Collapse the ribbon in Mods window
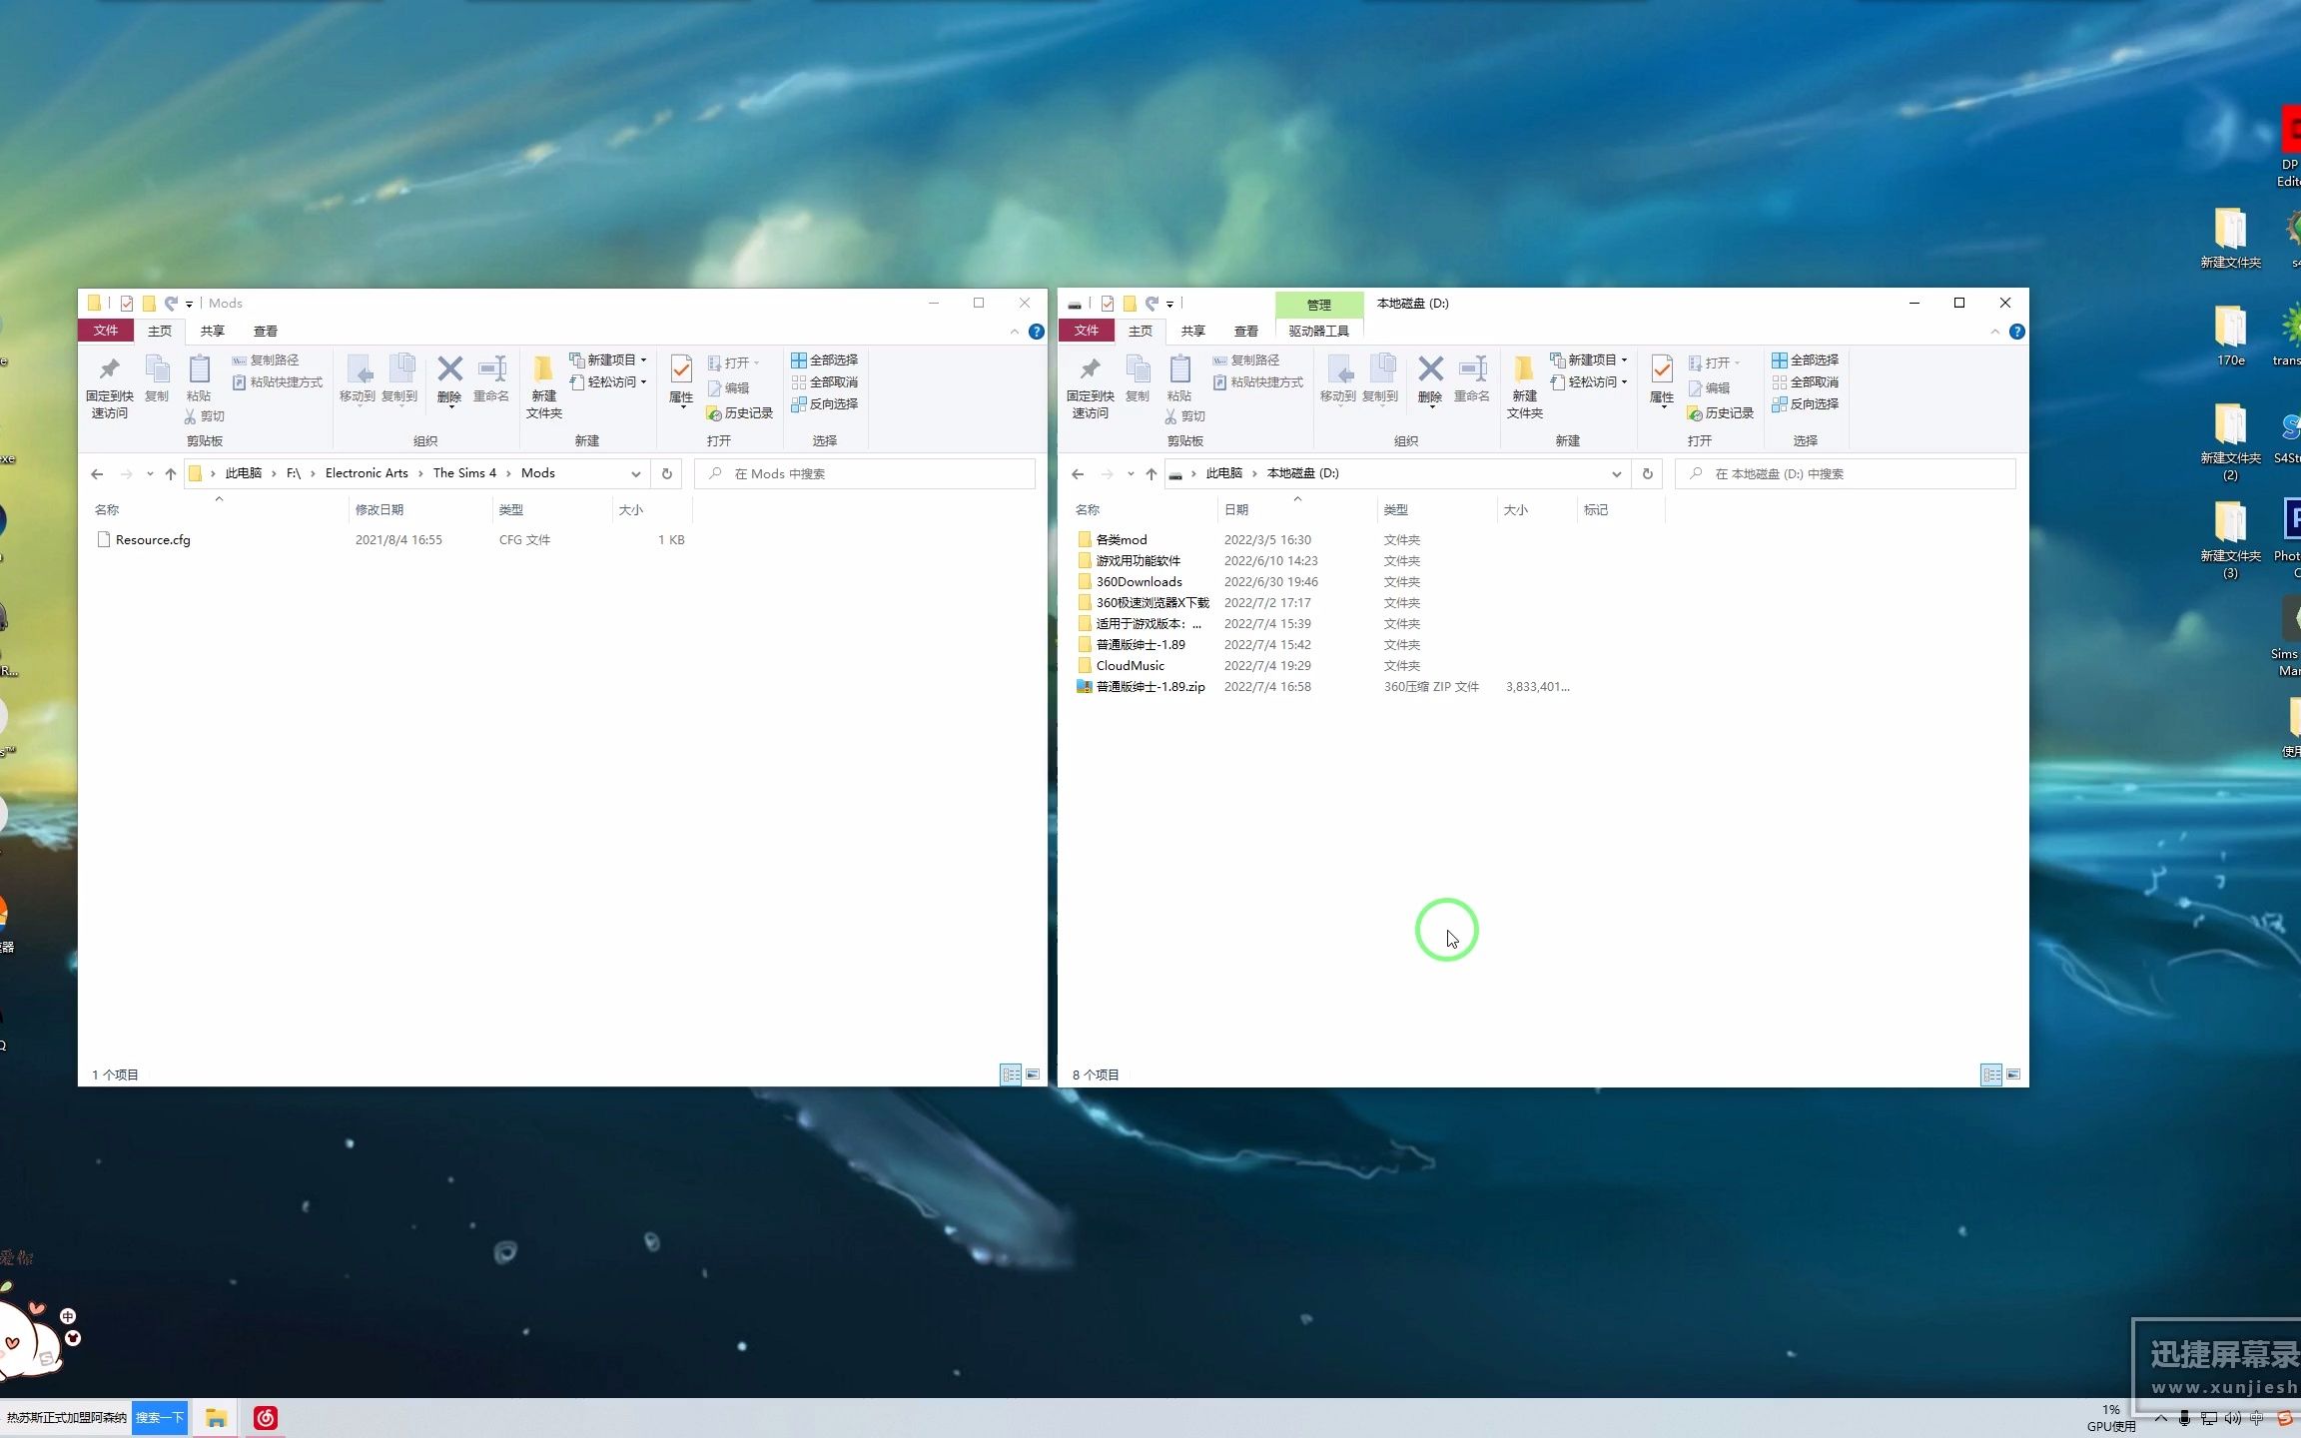The height and width of the screenshot is (1438, 2301). pyautogui.click(x=1015, y=332)
